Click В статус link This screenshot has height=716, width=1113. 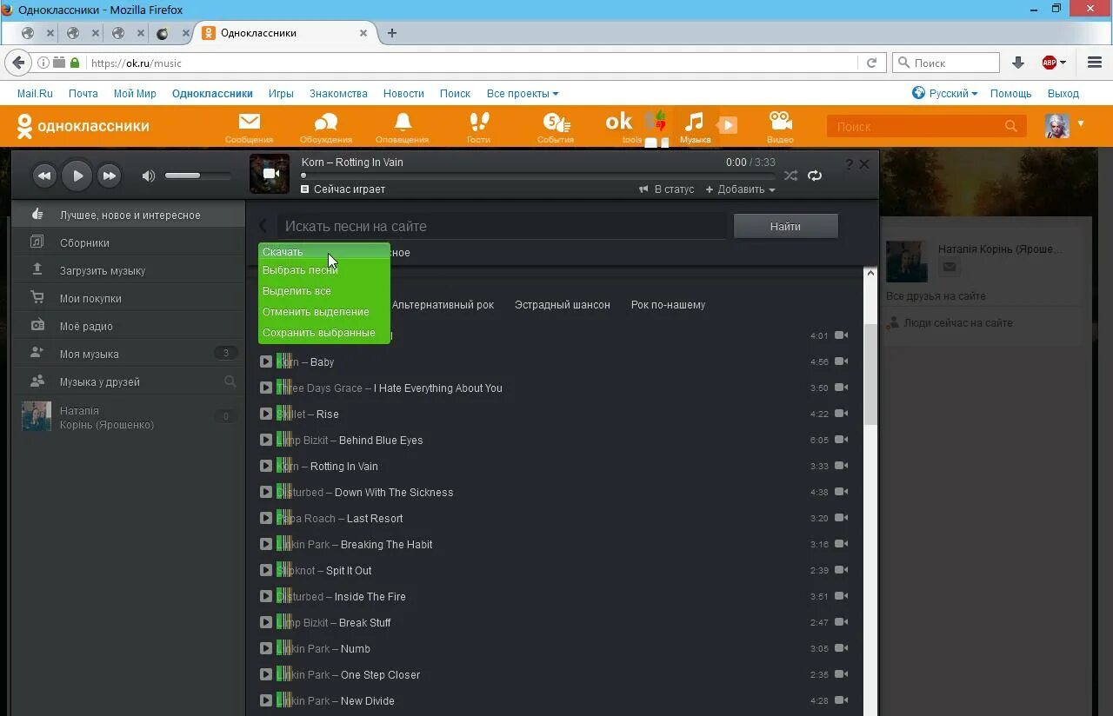point(666,189)
